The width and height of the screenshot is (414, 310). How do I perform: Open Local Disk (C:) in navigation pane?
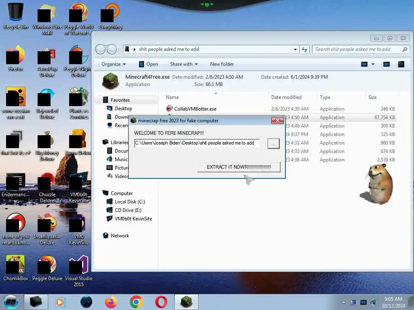tap(130, 202)
